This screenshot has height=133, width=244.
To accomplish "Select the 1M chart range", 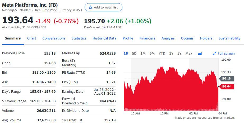I will point(143,54).
